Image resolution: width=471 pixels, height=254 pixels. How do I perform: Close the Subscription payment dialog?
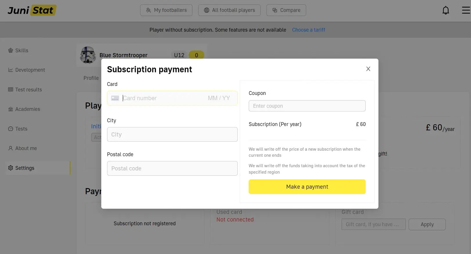click(368, 69)
